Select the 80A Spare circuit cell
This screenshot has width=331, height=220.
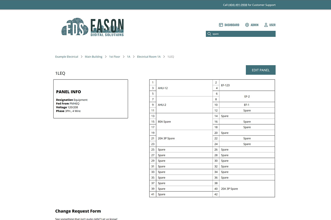[x=184, y=122]
